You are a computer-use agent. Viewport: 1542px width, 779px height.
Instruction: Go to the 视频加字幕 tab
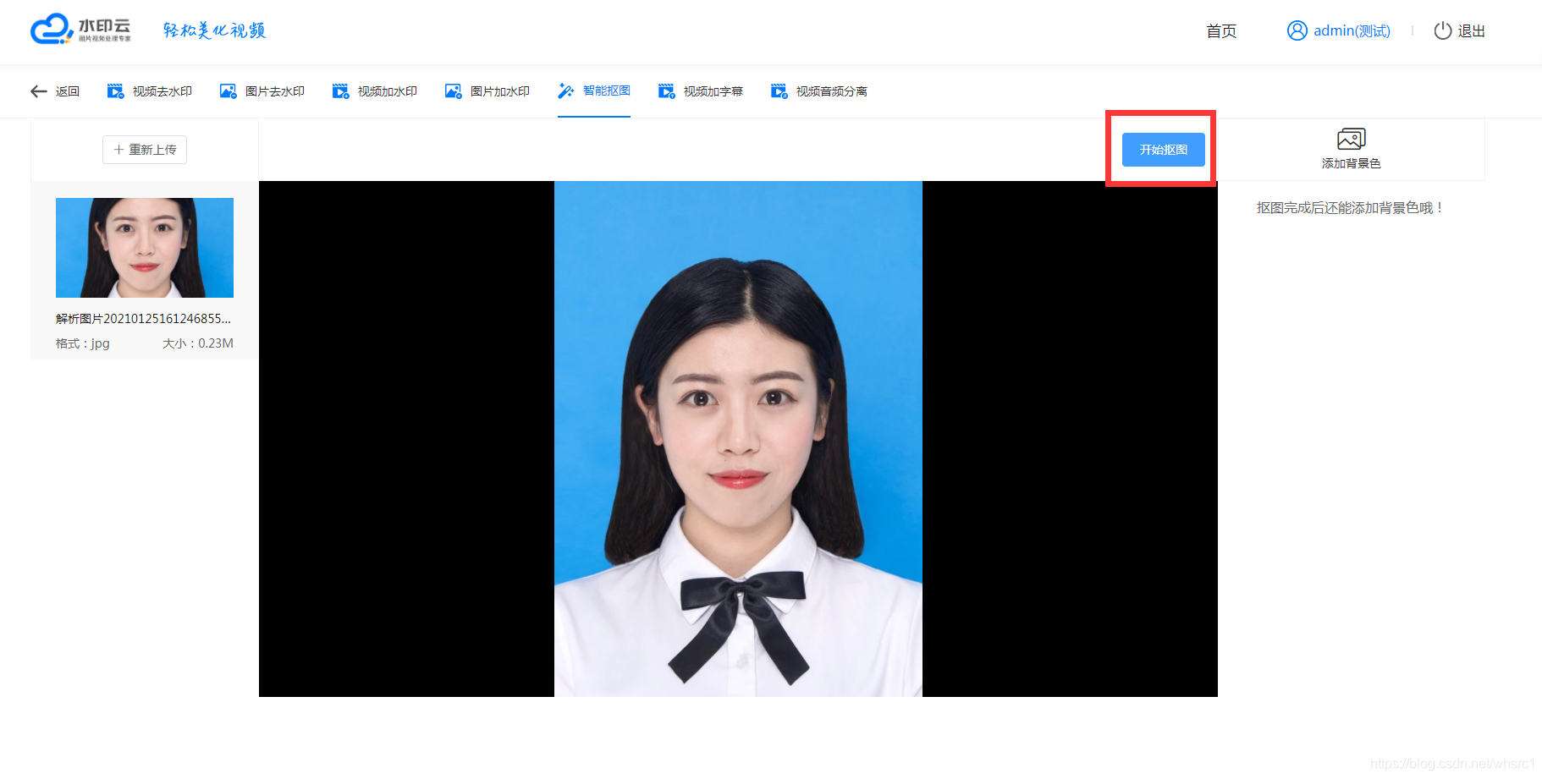(701, 91)
